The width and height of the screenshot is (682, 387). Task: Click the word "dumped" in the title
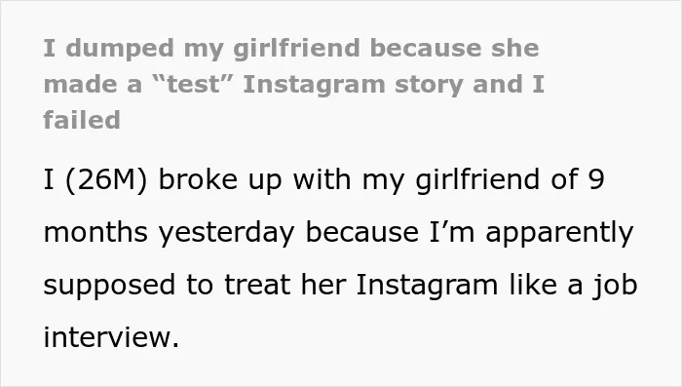pyautogui.click(x=120, y=49)
